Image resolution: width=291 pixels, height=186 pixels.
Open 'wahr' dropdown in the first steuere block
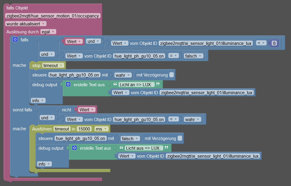[x=123, y=75]
